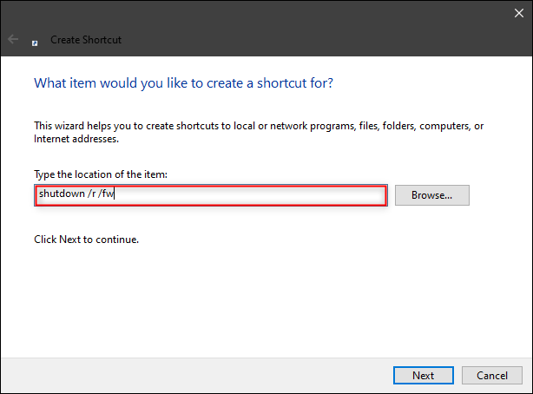Click the Create Shortcut wizard icon
Viewport: 533px width, 394px height.
point(35,41)
